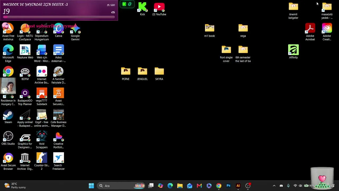
Task: Open the weather widget showing 35°C
Action: pyautogui.click(x=15, y=186)
